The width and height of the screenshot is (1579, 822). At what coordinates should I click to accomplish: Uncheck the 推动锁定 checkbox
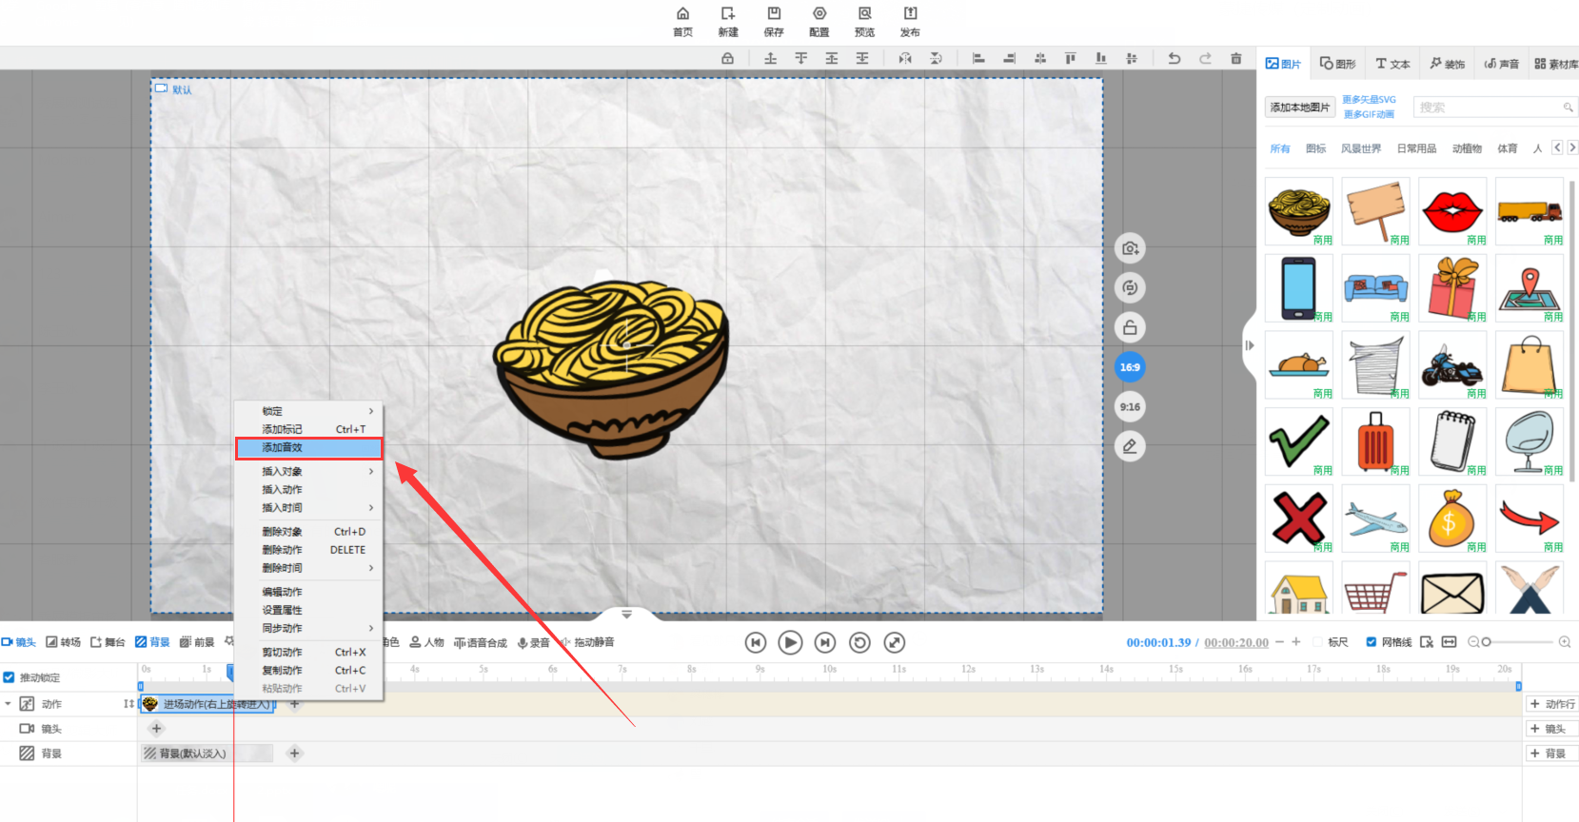(x=10, y=677)
